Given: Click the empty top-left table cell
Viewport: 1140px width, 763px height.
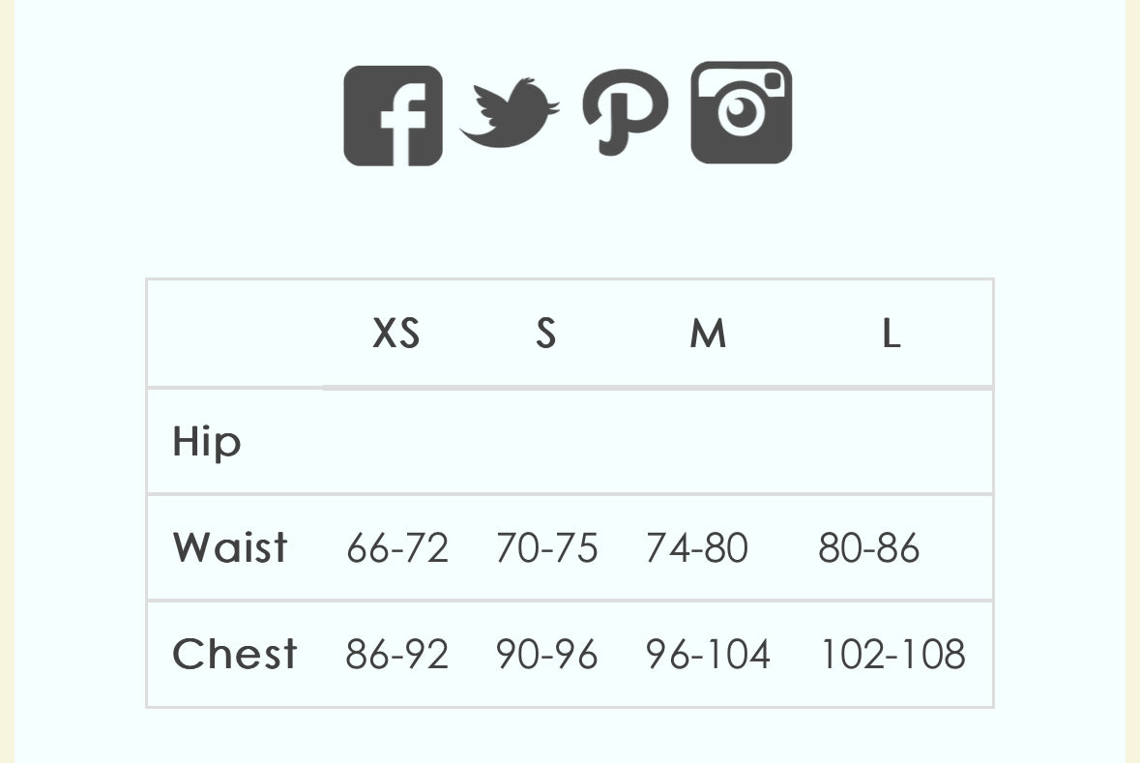Looking at the screenshot, I should pyautogui.click(x=235, y=335).
